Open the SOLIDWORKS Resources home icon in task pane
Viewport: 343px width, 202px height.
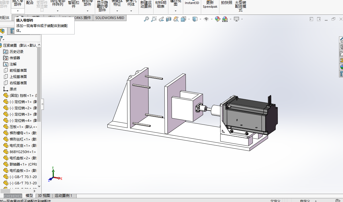(341, 40)
